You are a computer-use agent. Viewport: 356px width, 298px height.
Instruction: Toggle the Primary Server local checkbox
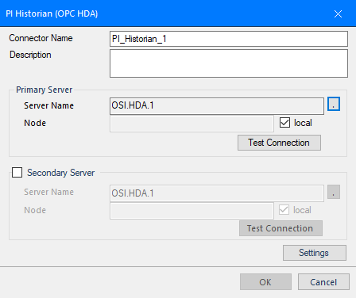coord(284,123)
